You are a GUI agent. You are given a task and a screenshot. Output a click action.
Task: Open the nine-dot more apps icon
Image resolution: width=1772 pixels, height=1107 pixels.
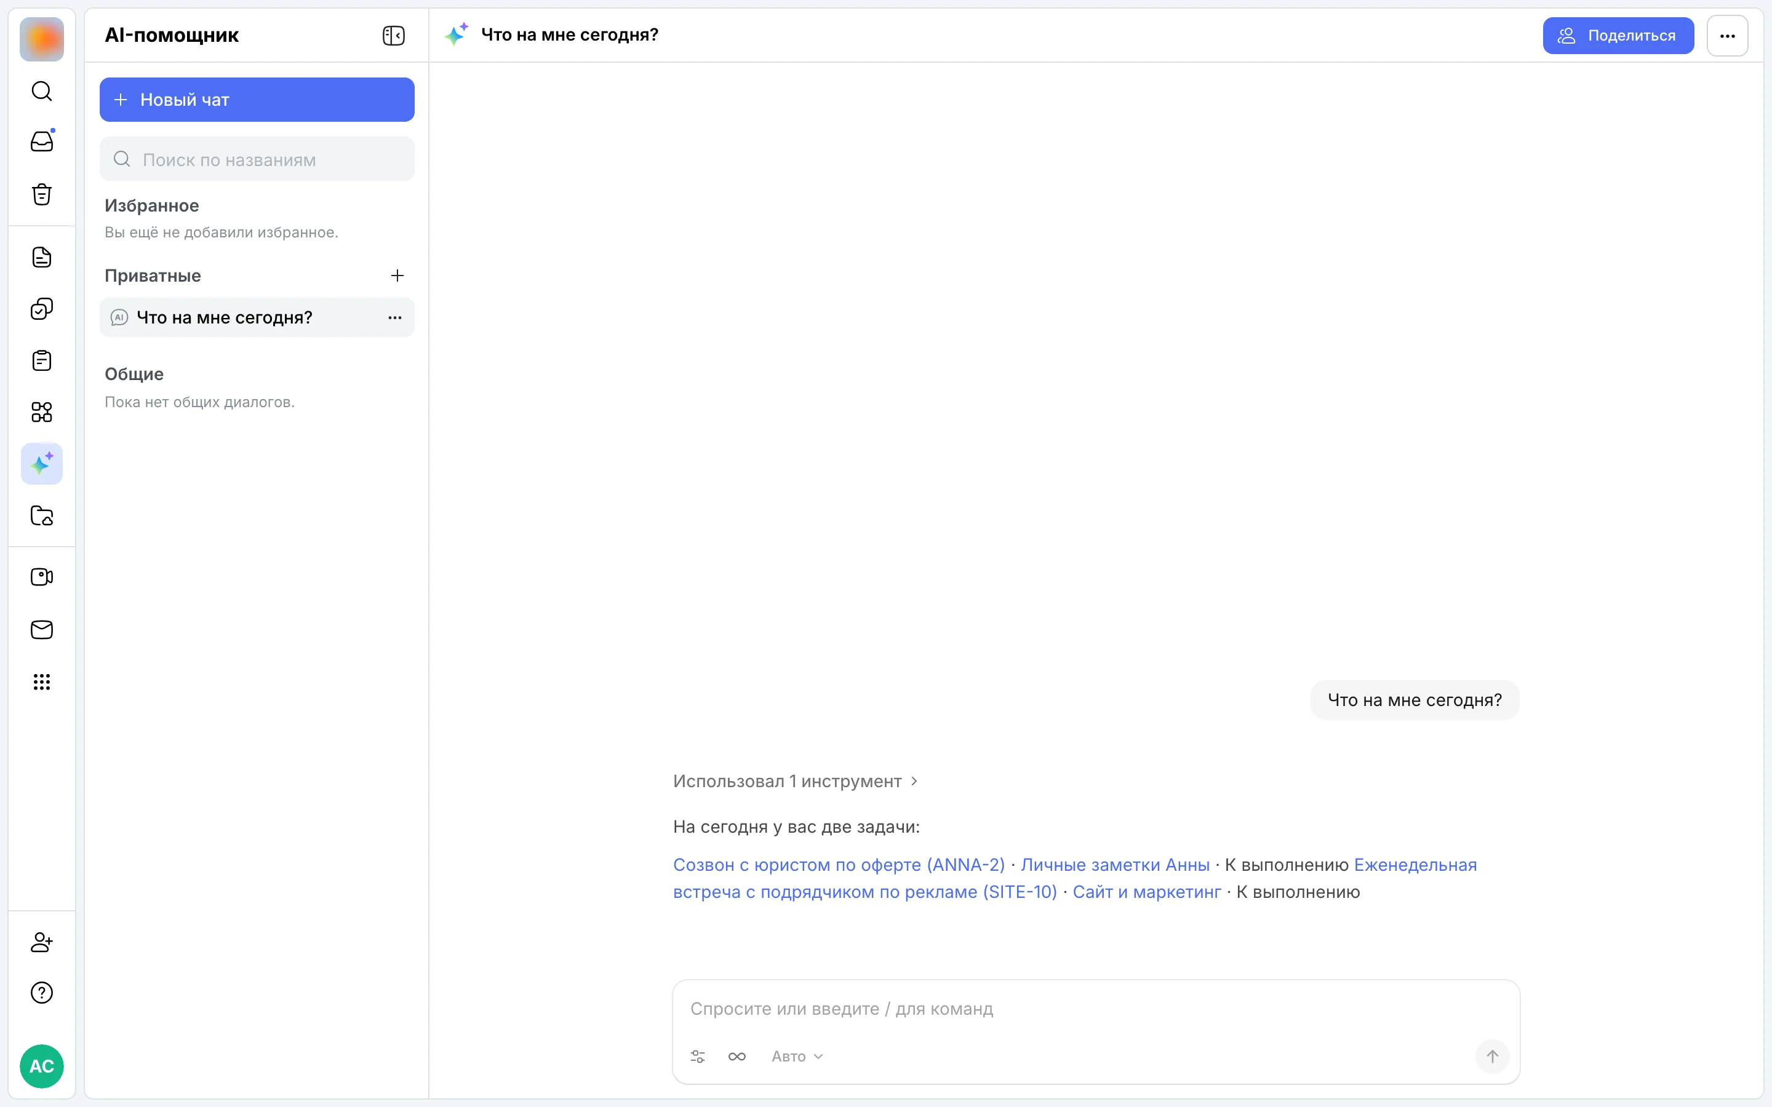tap(42, 681)
